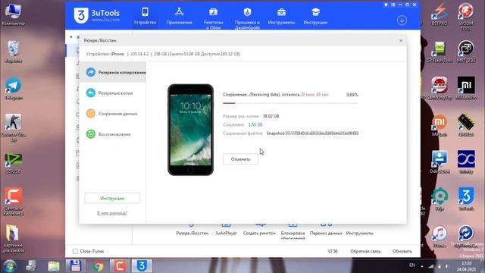Open the WUXINJI tool red desktop icon
This screenshot has height=273, width=485.
466,17
